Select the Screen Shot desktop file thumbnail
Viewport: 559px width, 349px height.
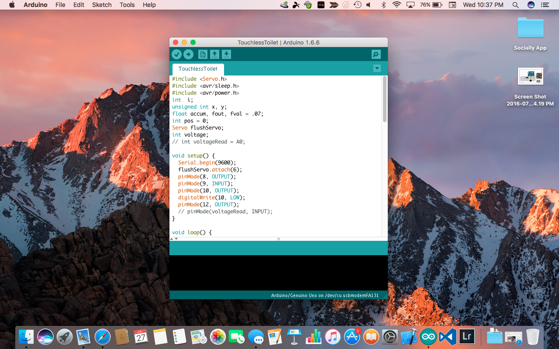(530, 76)
